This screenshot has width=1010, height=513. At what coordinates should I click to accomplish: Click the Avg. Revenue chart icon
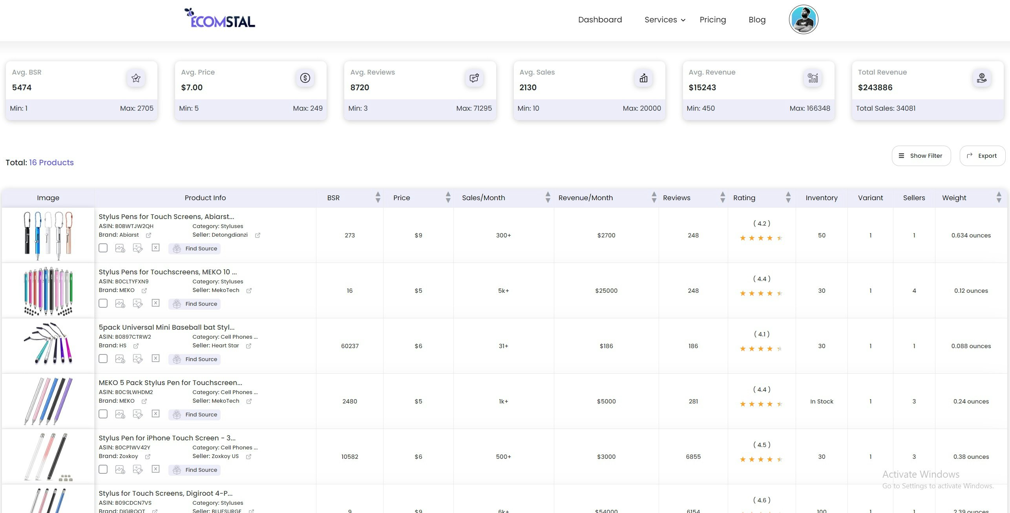813,78
